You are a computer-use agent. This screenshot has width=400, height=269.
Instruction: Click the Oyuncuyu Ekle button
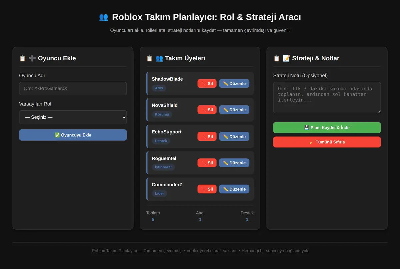tap(73, 135)
